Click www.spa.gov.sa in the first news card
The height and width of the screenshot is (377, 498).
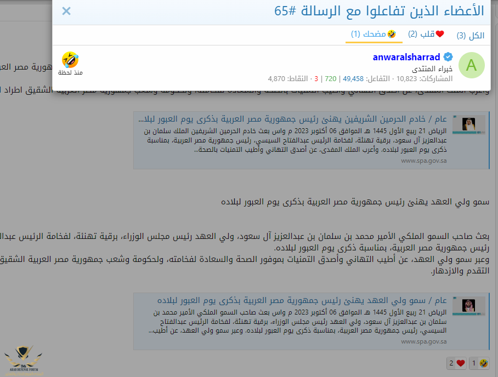tap(423, 161)
